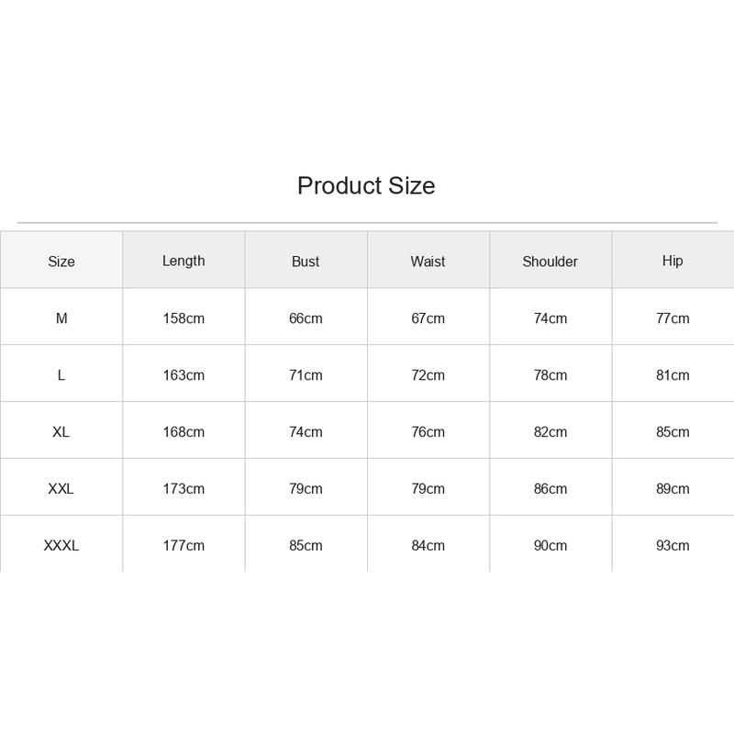Click the Waist column header
Image resolution: width=734 pixels, height=734 pixels.
(x=428, y=261)
